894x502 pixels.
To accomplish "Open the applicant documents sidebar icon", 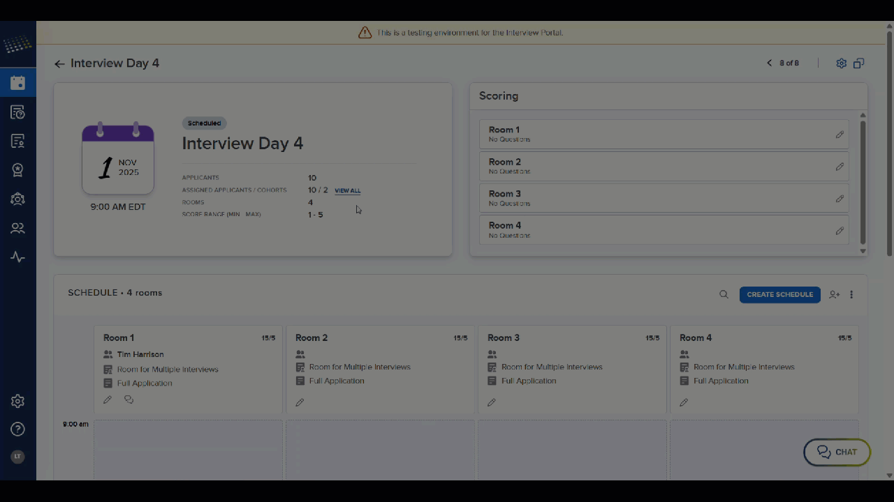I will pos(17,141).
